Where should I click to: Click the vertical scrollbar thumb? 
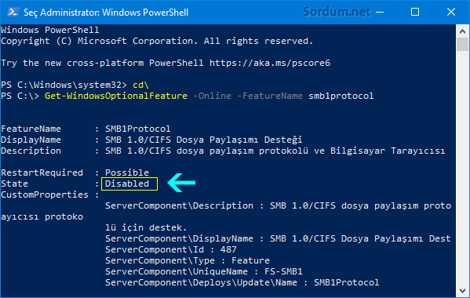pos(462,45)
